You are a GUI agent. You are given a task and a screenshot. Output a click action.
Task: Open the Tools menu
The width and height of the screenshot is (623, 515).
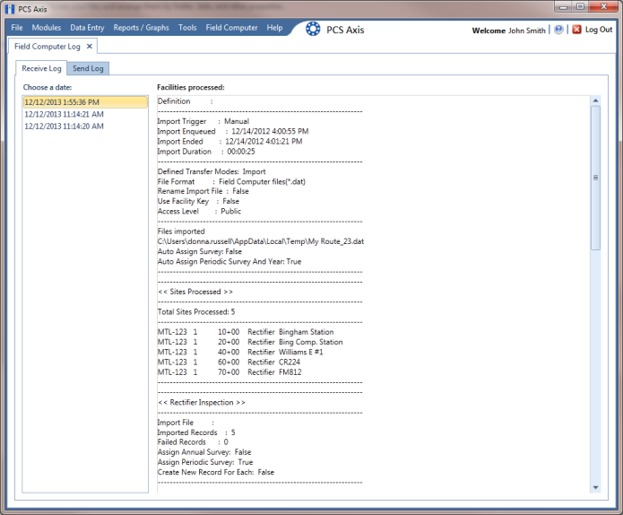(187, 28)
